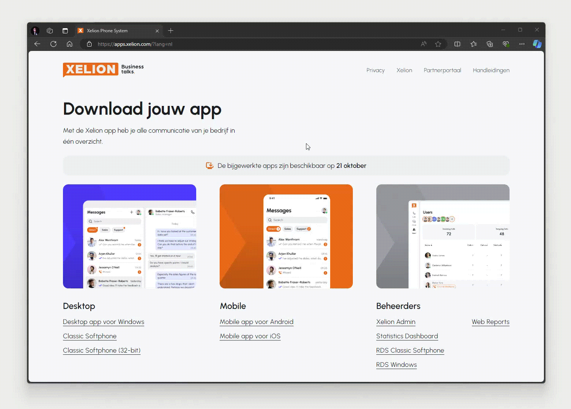Star this page as a favorite

(438, 44)
